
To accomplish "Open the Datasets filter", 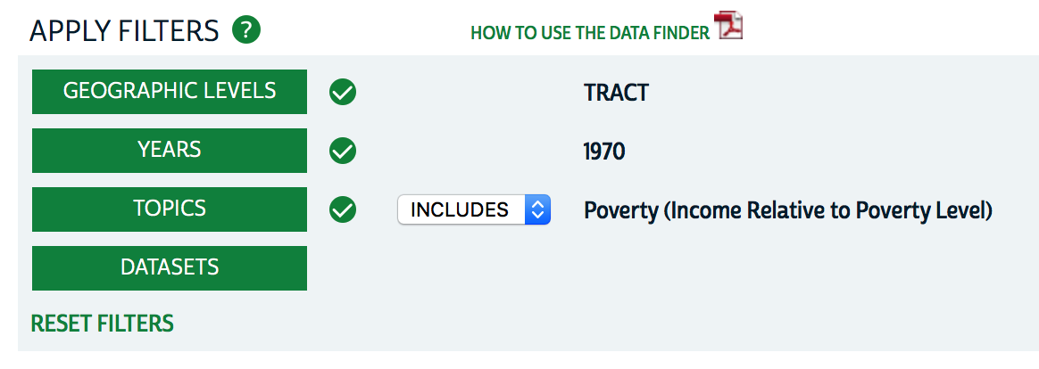I will (x=170, y=268).
